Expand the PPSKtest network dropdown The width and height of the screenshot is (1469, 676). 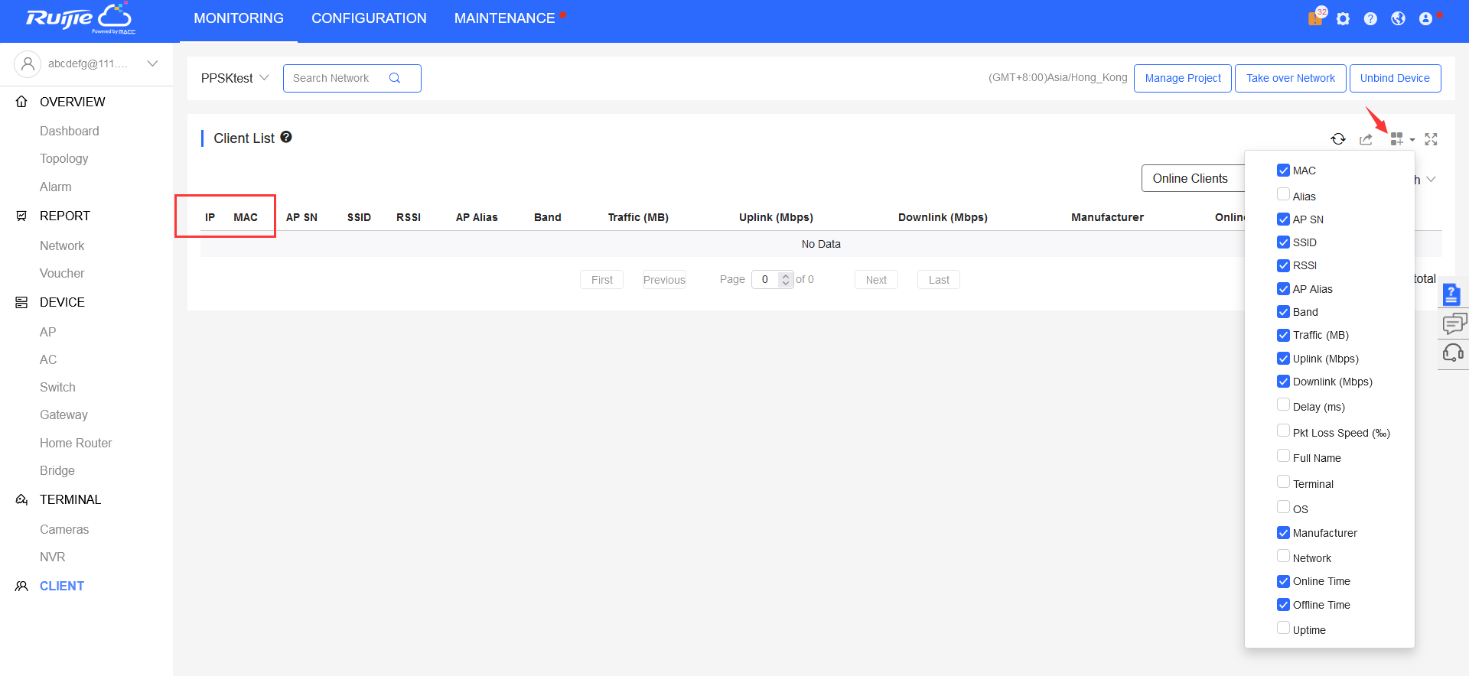pos(235,78)
